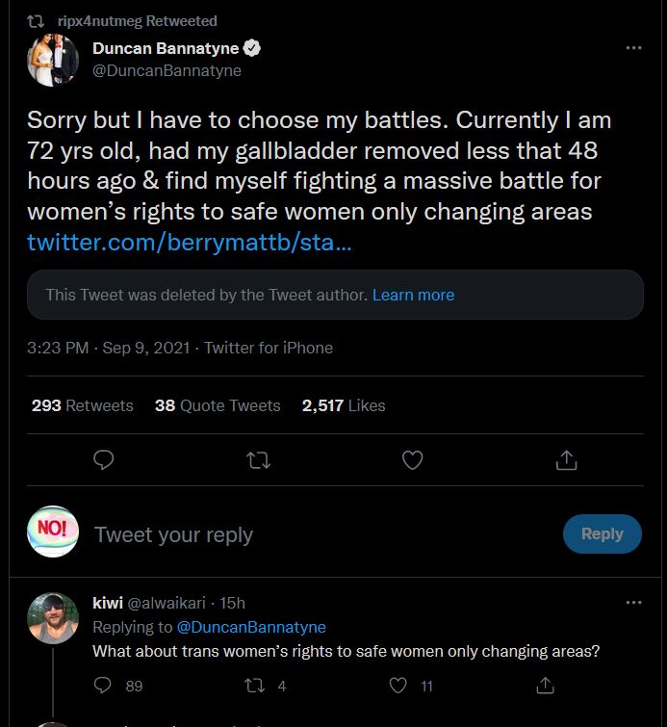The image size is (667, 727).
Task: View the 38 Quote Tweets list
Action: click(x=218, y=405)
